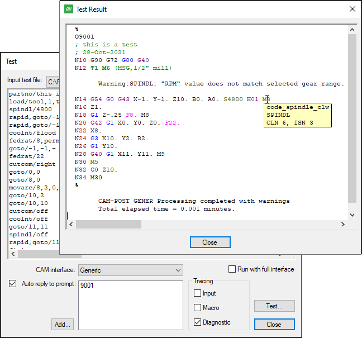This screenshot has width=362, height=338.
Task: Click 'goto/10,2' in the test input list
Action: coord(27,196)
